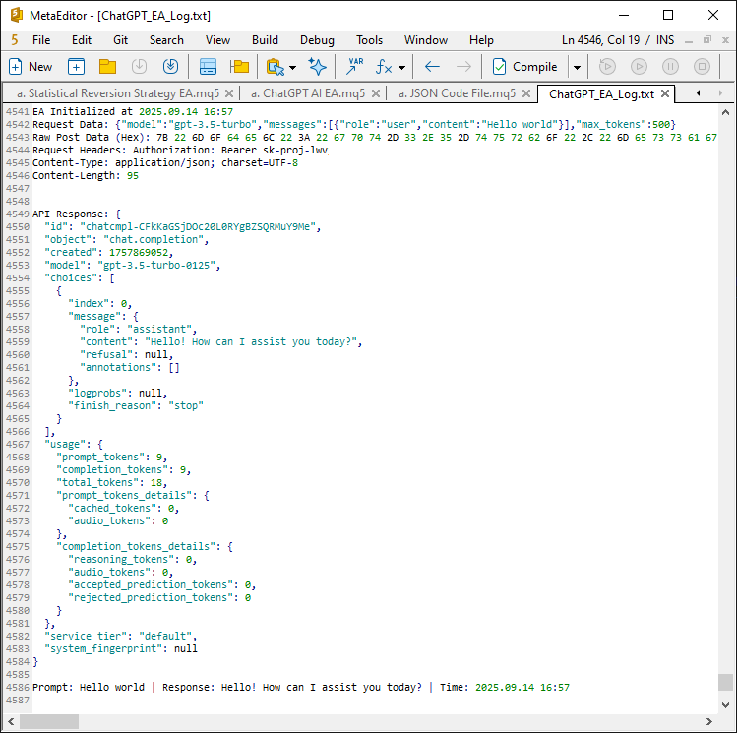Switch to Statistical Reversion Strategy EA.mq5 tab
Viewport: 737px width, 733px height.
(x=118, y=93)
